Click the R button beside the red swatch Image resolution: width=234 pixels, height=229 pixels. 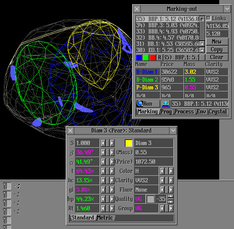coord(159,58)
